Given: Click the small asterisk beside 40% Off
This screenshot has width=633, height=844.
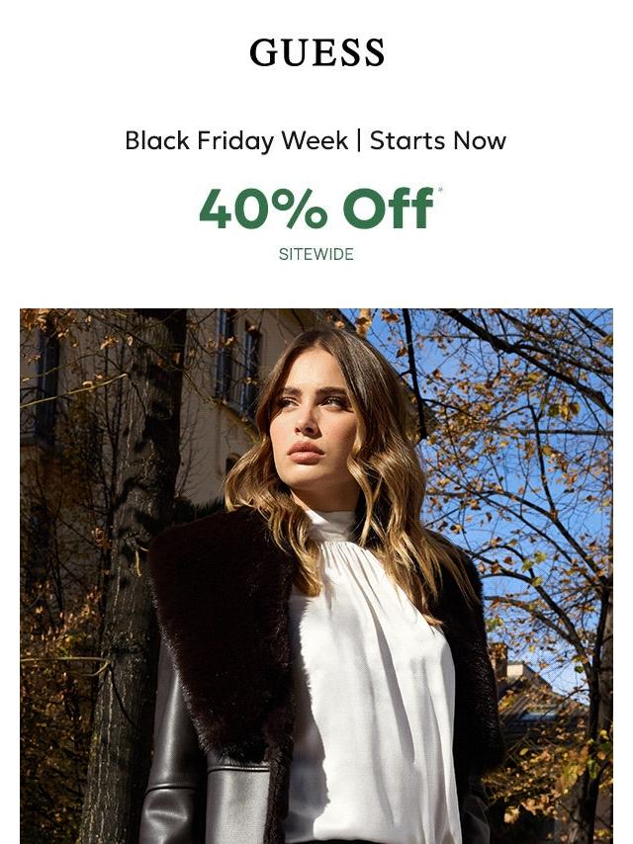Looking at the screenshot, I should pyautogui.click(x=440, y=190).
